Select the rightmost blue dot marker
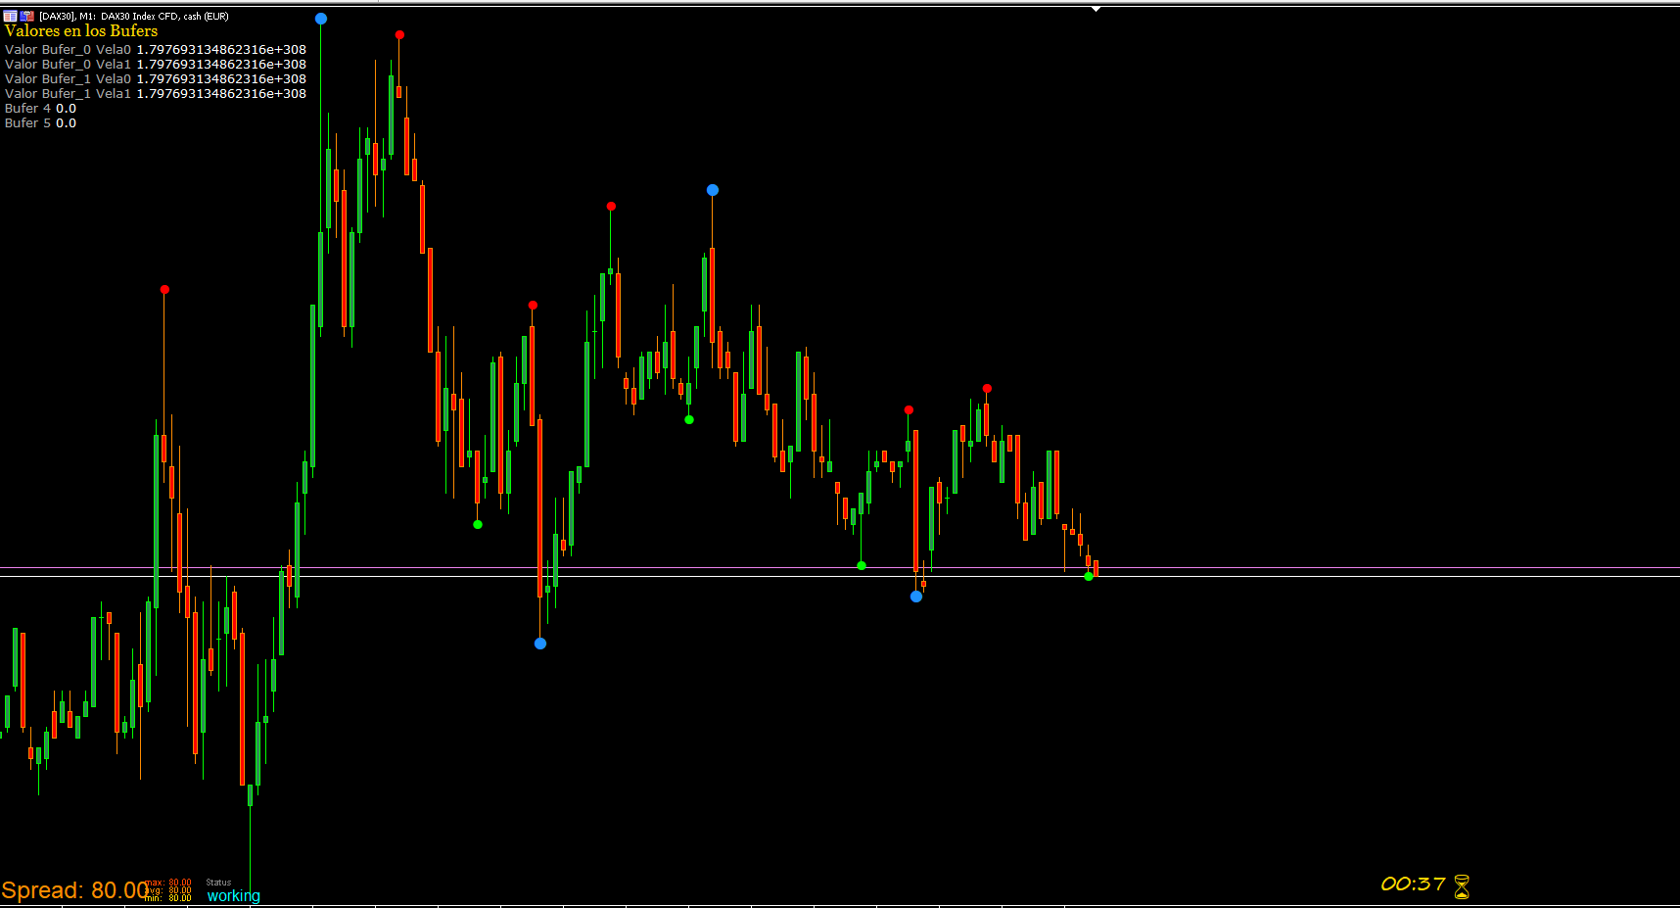The width and height of the screenshot is (1680, 908). pyautogui.click(x=916, y=597)
